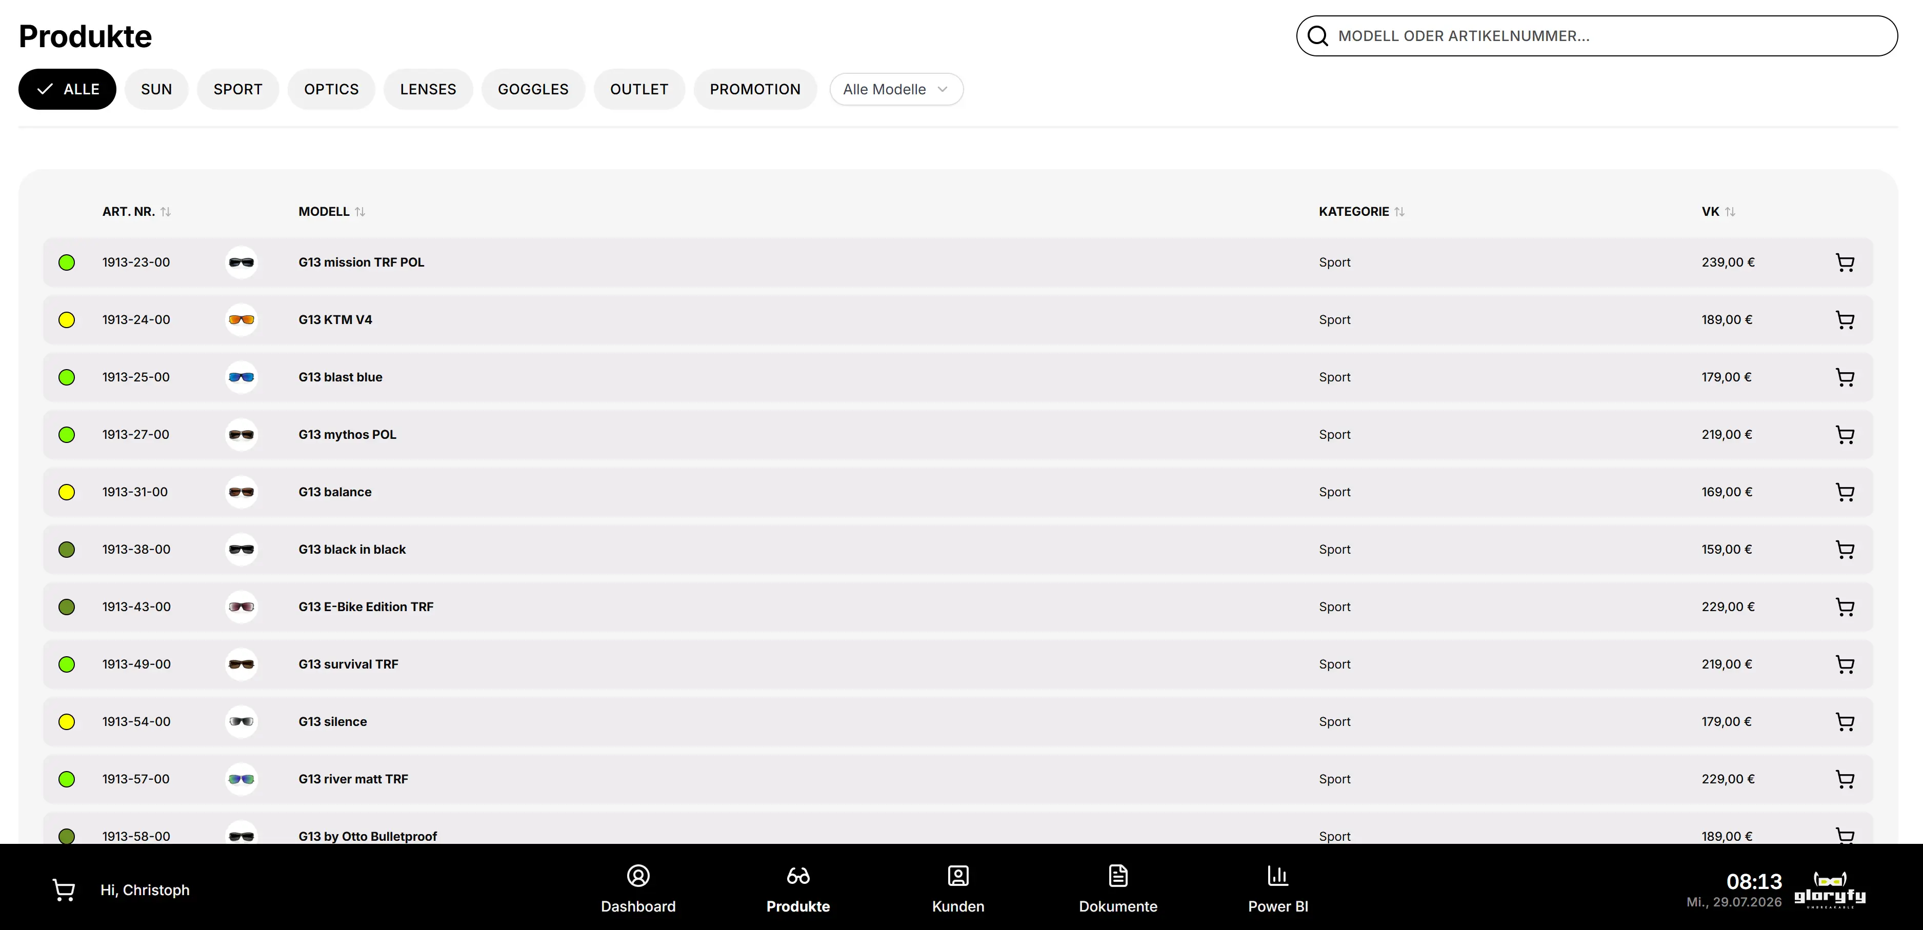This screenshot has width=1923, height=930.
Task: Open the Power BI section
Action: (1278, 889)
